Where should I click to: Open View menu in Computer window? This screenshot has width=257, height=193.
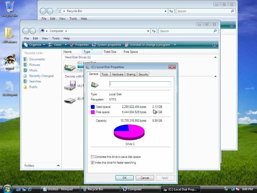click(45, 38)
